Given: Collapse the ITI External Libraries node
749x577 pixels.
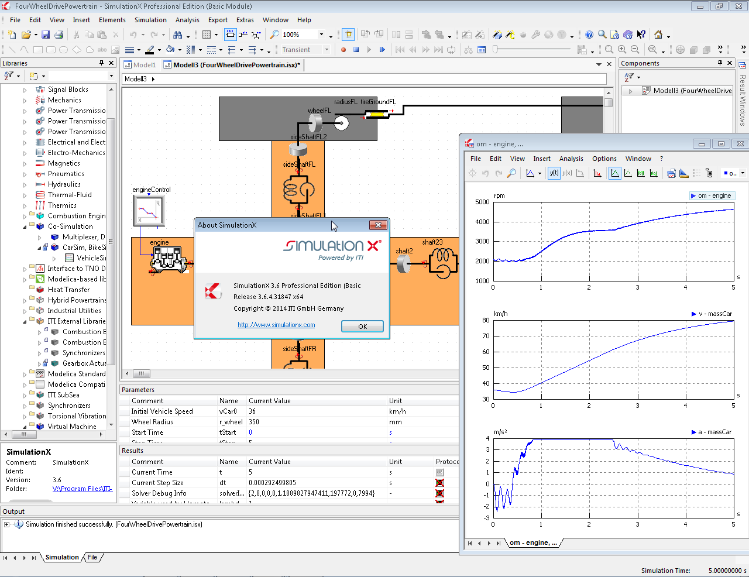Looking at the screenshot, I should click(x=25, y=321).
